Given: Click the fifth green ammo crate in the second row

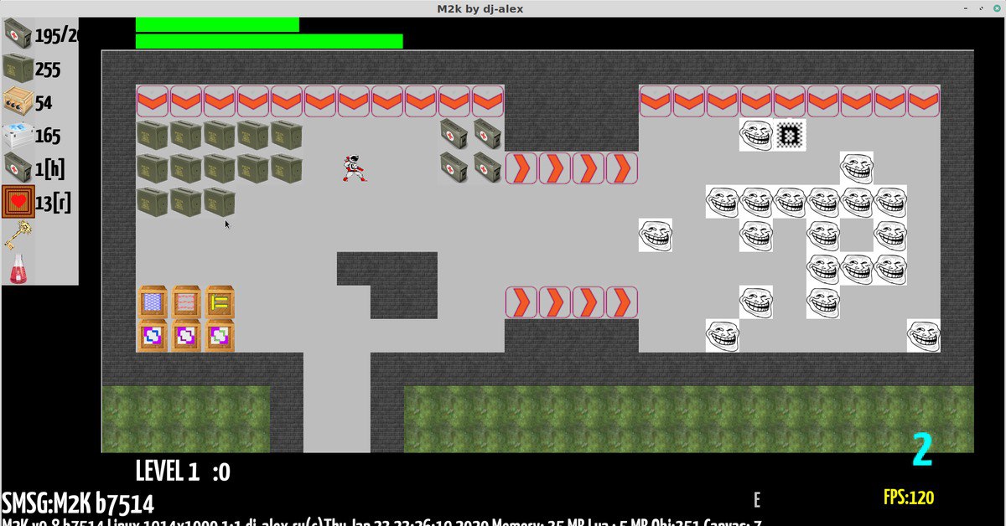Looking at the screenshot, I should [x=287, y=168].
